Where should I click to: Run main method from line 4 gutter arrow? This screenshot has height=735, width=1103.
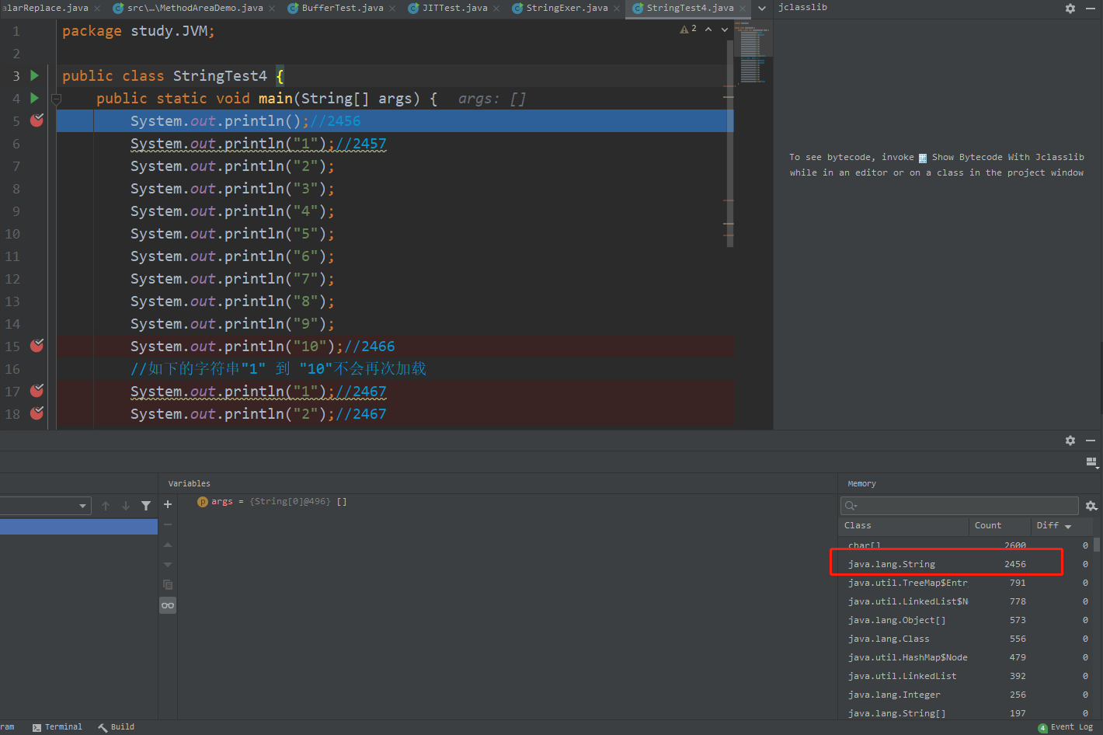[34, 98]
